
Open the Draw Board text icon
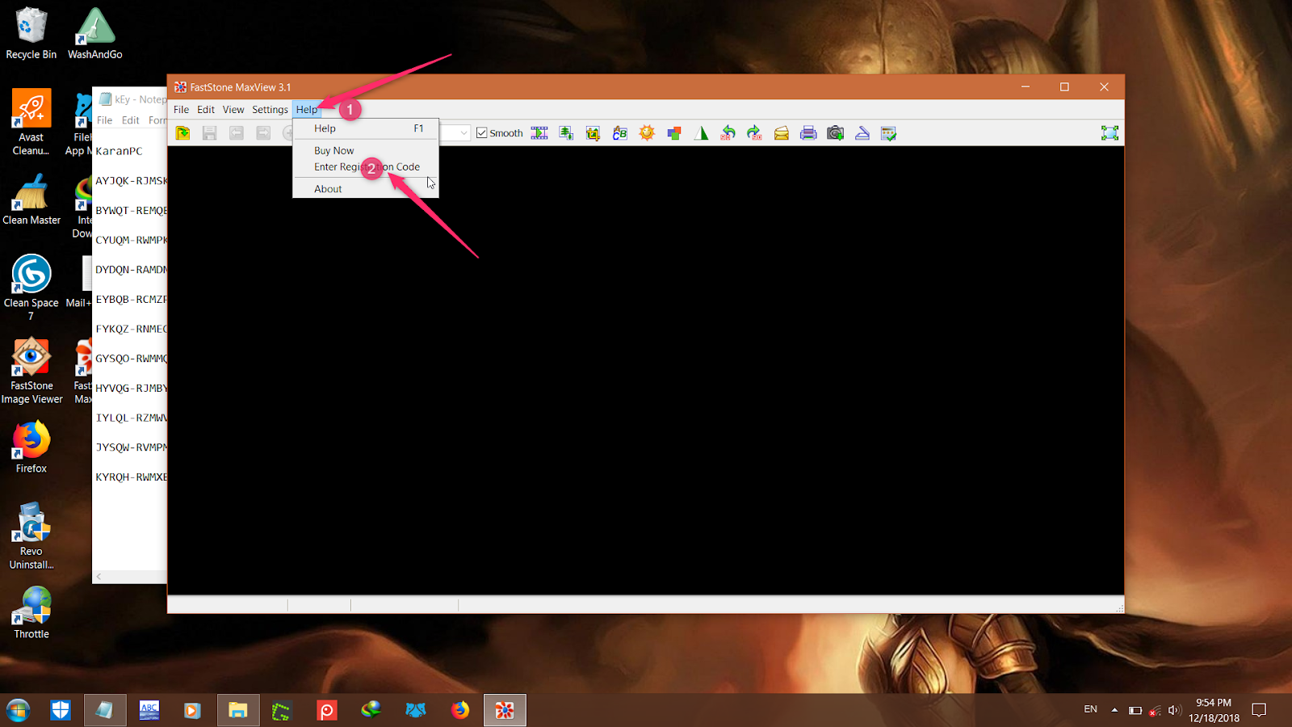pyautogui.click(x=620, y=133)
